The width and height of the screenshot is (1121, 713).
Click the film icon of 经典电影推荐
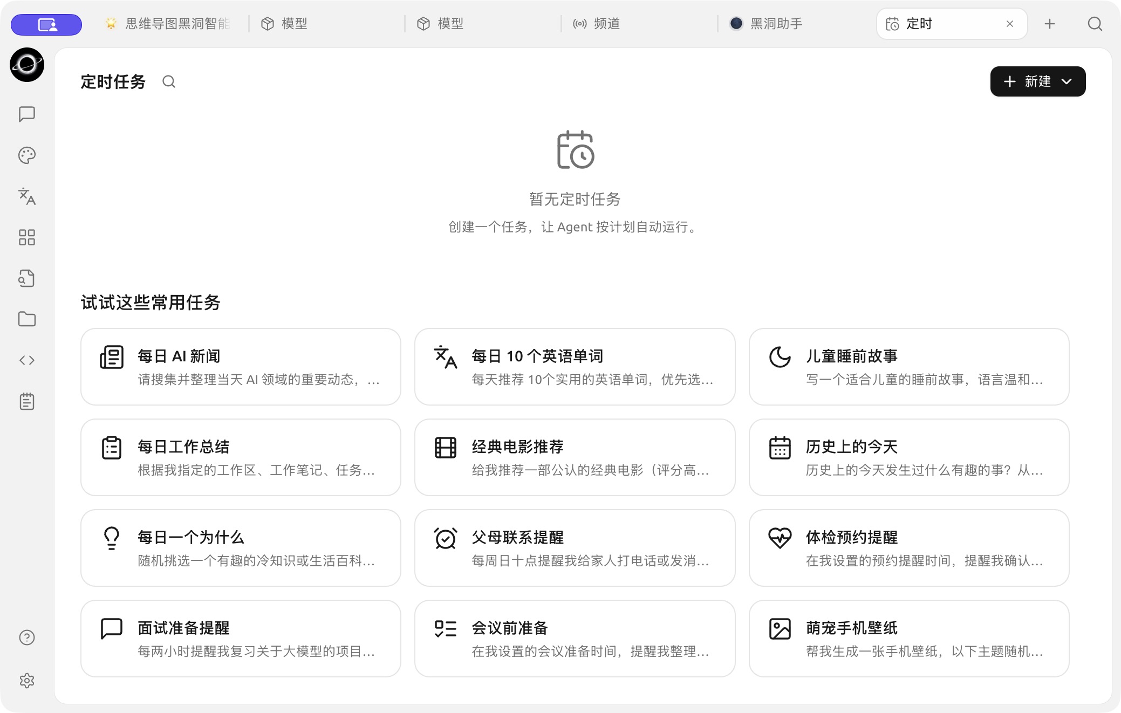[446, 448]
